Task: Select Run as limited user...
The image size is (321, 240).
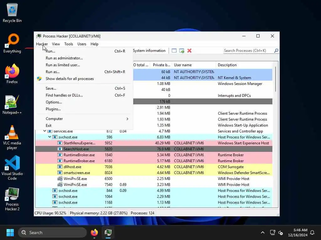Action: 84,65
